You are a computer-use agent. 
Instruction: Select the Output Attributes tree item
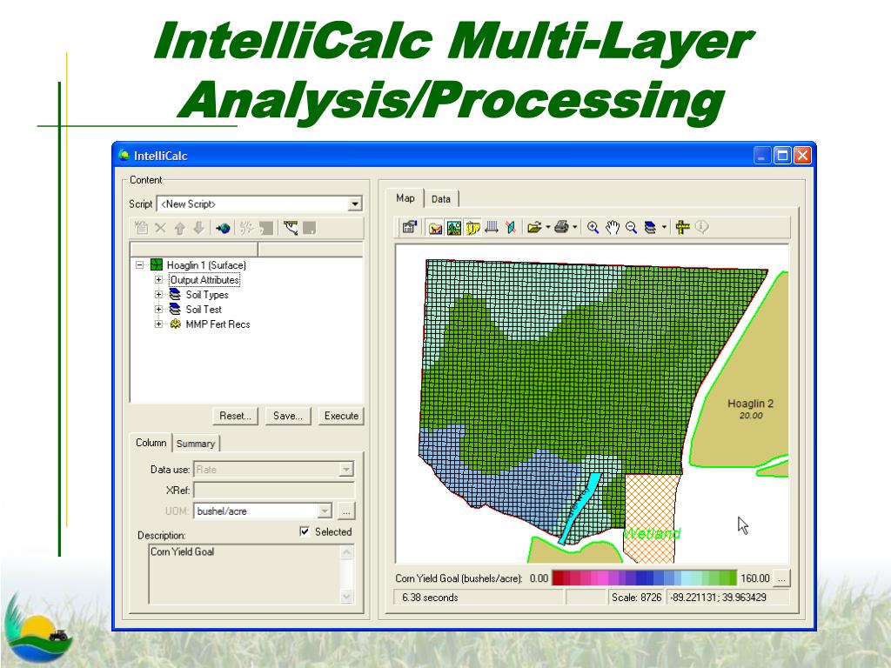[x=204, y=279]
